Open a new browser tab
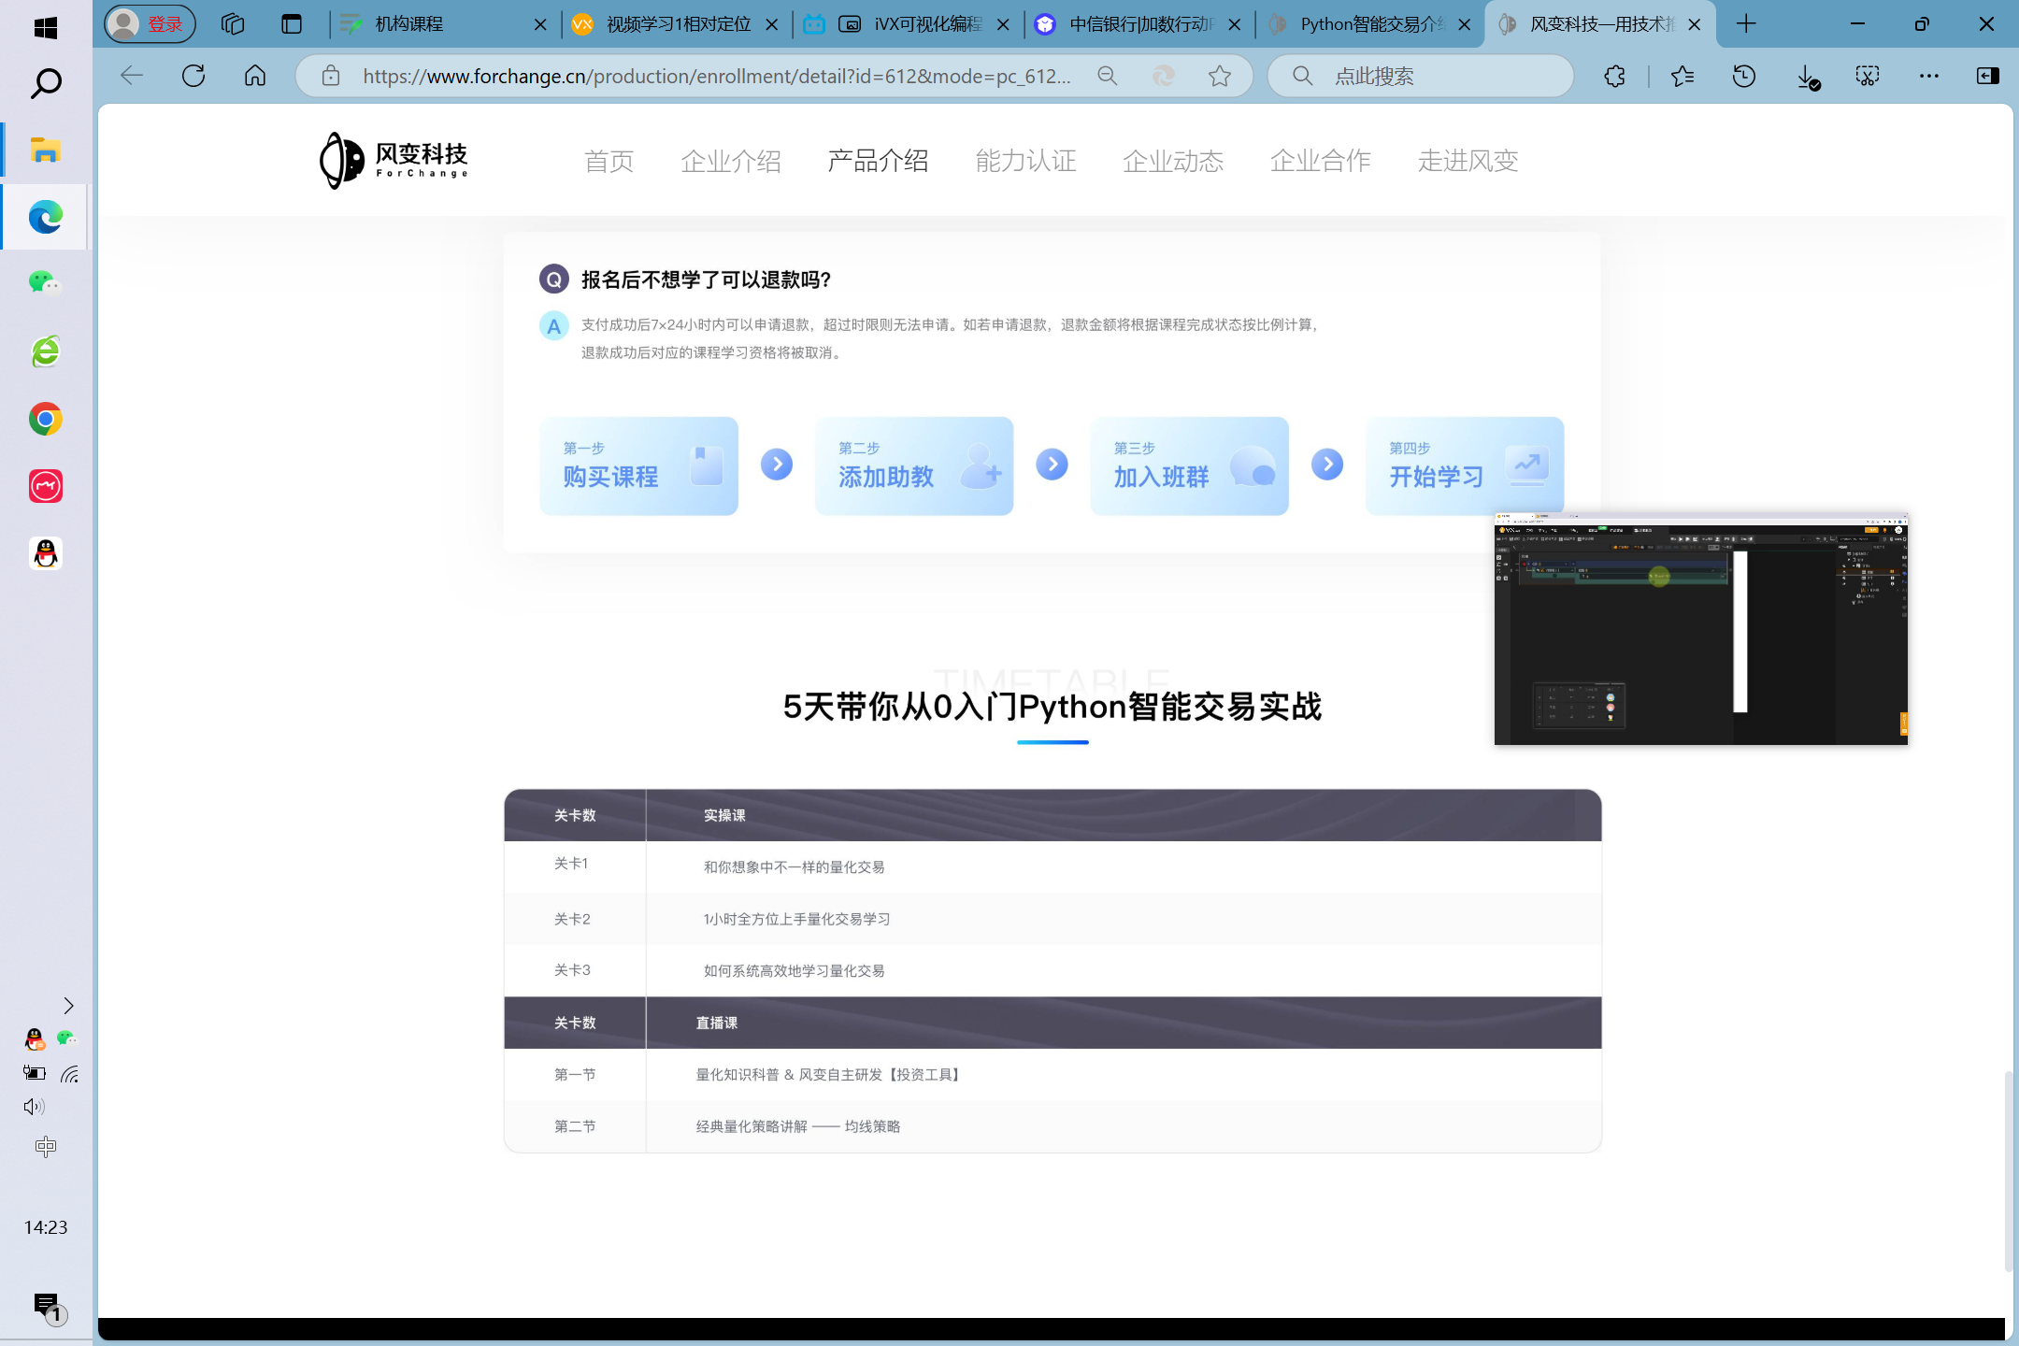 click(x=1746, y=24)
